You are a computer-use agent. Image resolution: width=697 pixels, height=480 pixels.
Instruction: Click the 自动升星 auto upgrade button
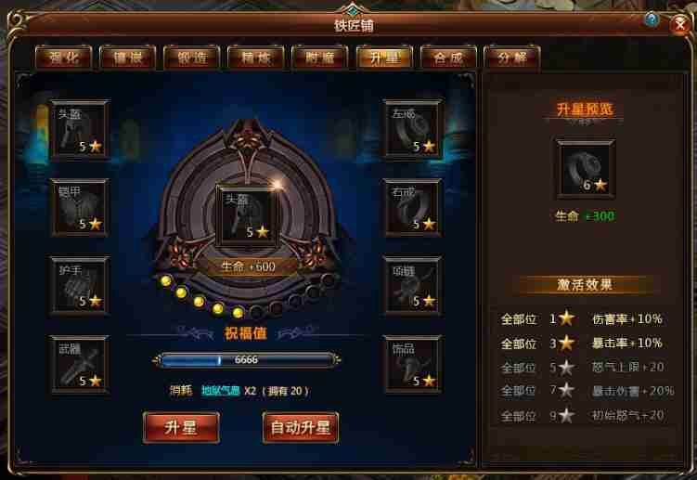point(301,427)
